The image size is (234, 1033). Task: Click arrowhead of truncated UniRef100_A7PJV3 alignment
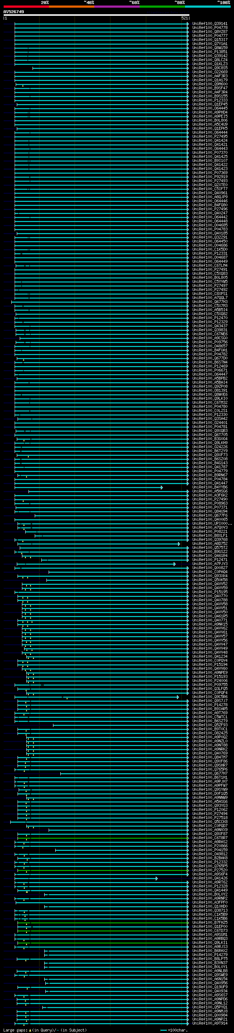[x=175, y=564]
